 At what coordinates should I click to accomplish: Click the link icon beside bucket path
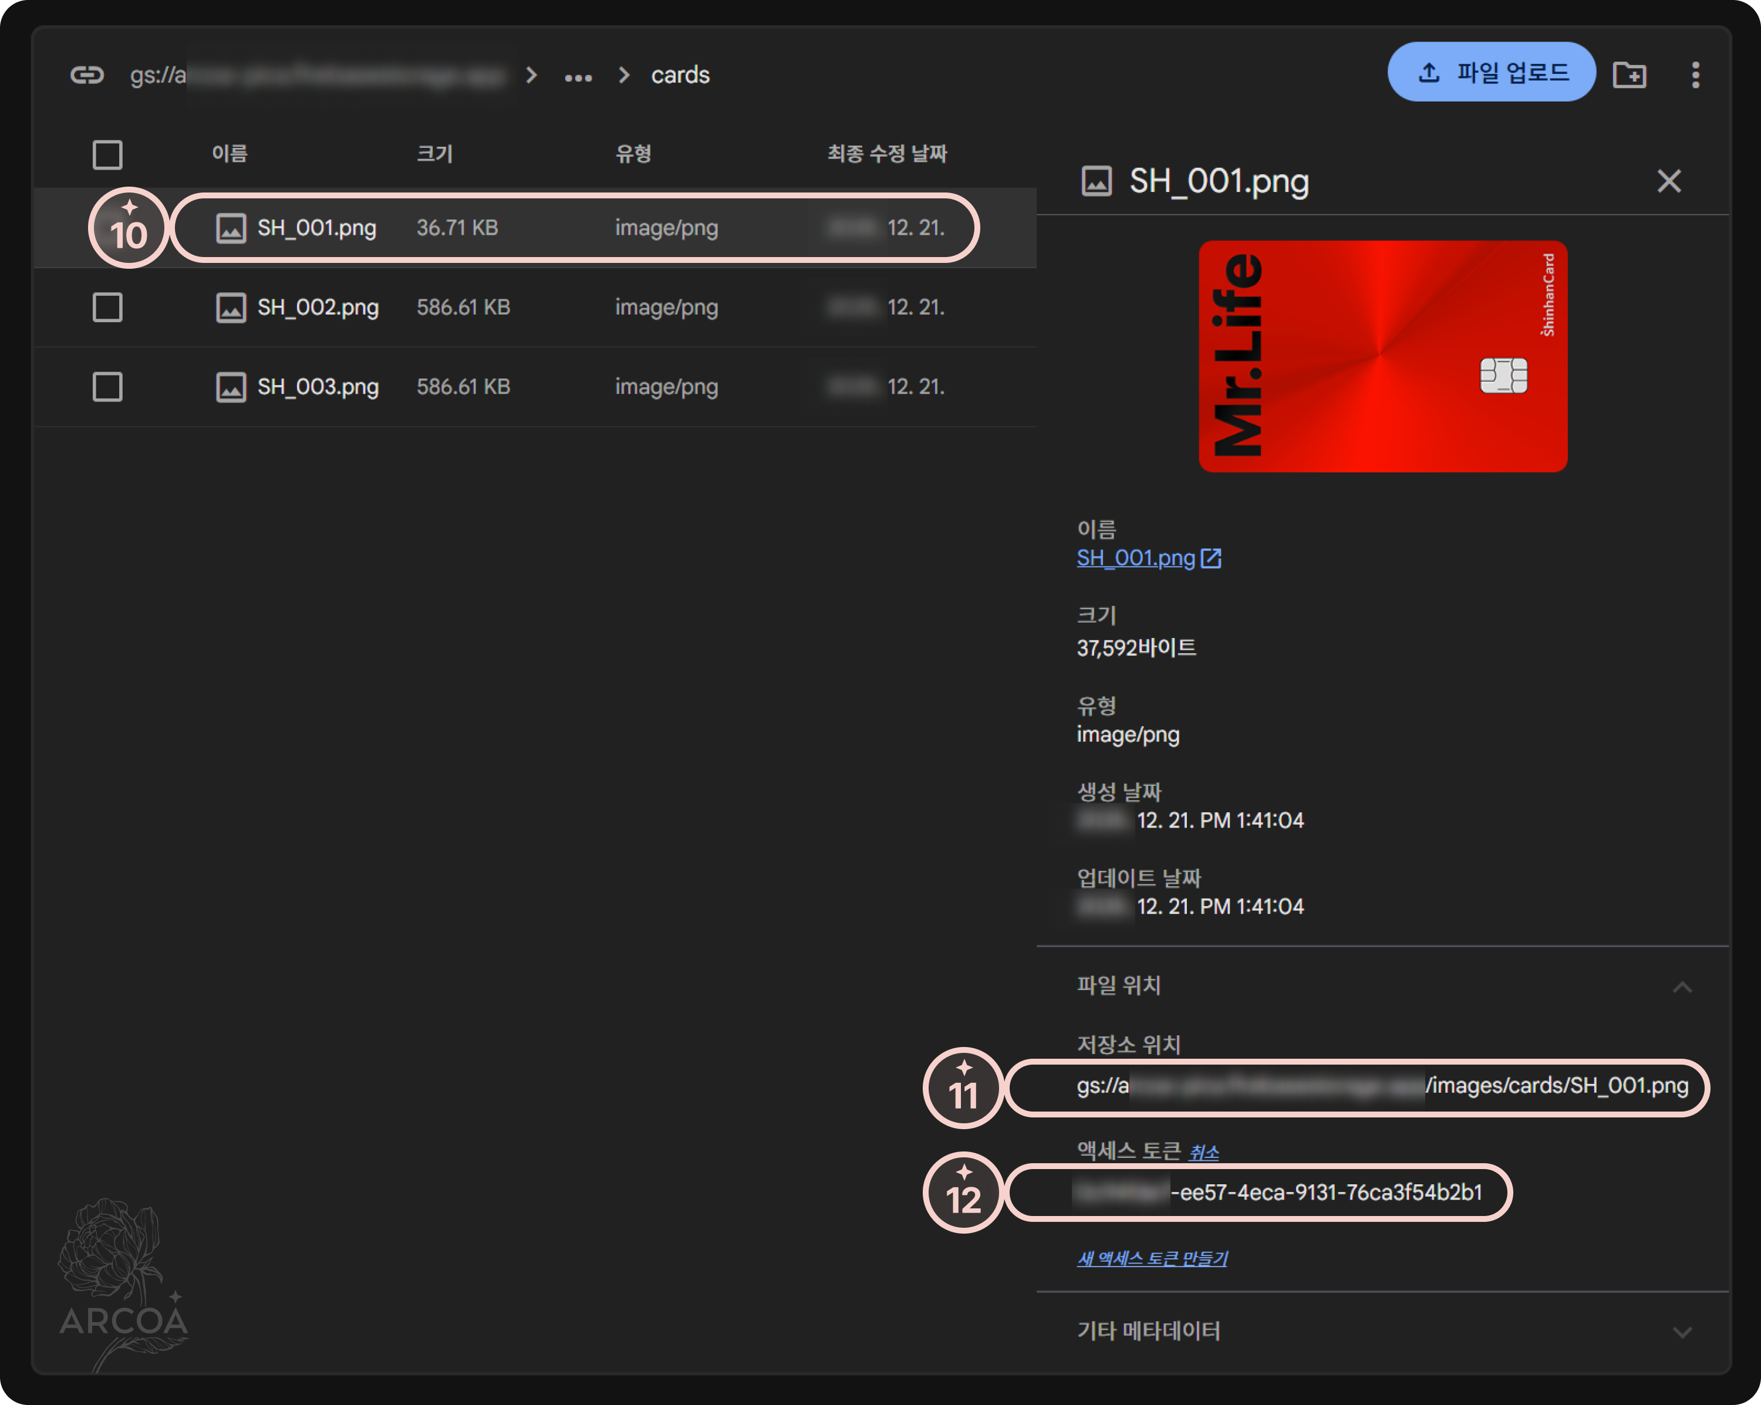(x=86, y=75)
